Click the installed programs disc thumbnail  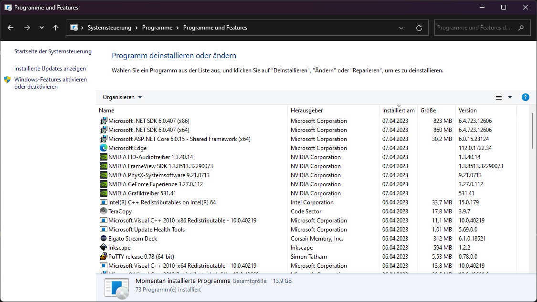tap(117, 288)
